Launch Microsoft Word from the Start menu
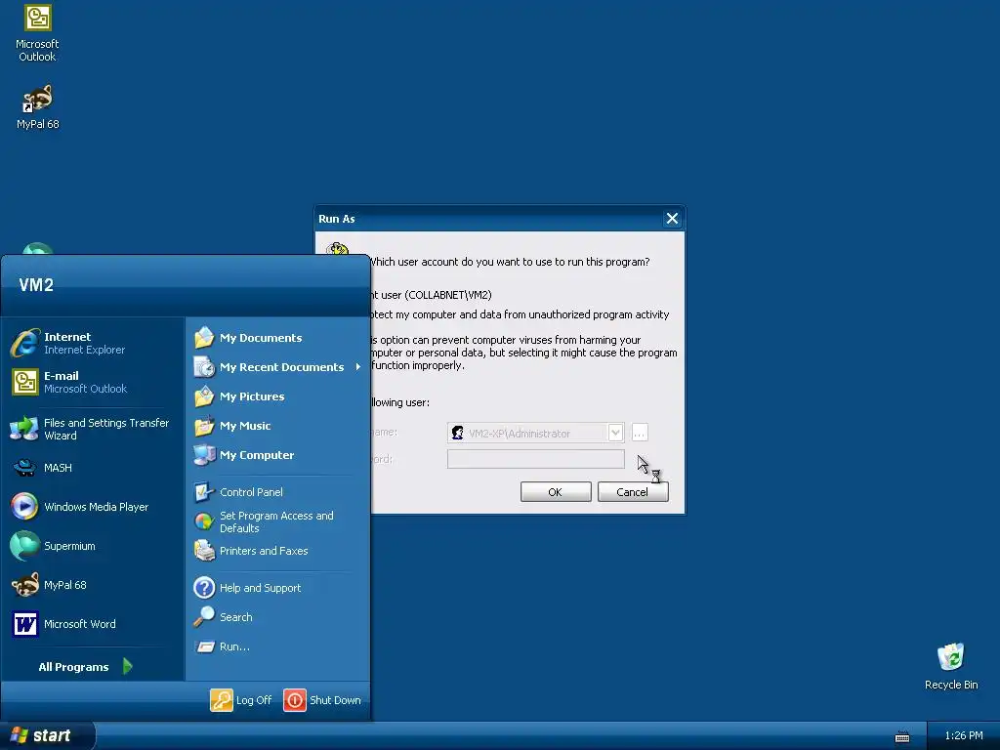1000x750 pixels. click(x=92, y=624)
